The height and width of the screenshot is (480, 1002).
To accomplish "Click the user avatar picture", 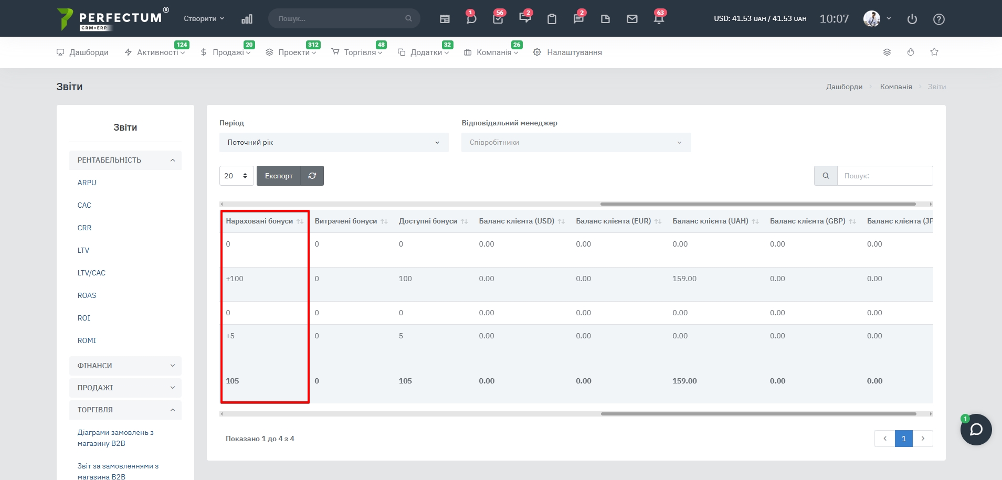I will pyautogui.click(x=872, y=18).
